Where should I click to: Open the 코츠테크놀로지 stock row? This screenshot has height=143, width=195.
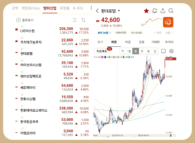coord(52,42)
